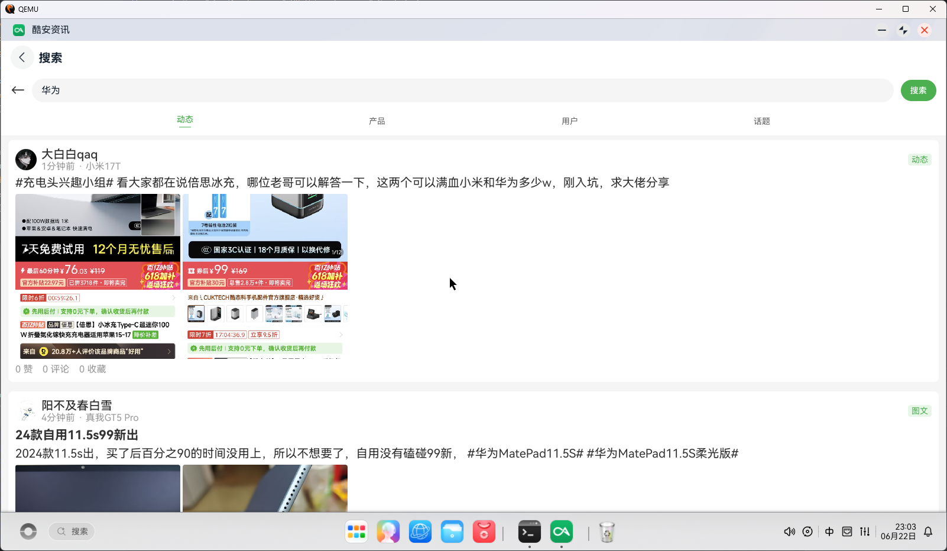Open the notification bell icon
947x551 pixels.
pos(928,531)
